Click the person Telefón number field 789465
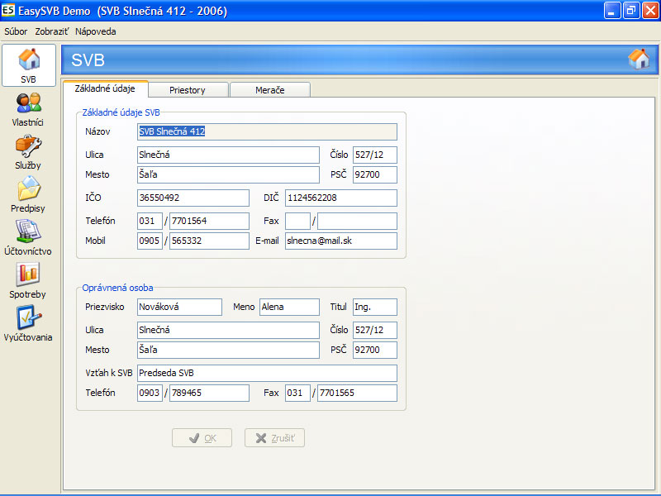661x496 pixels. 209,393
